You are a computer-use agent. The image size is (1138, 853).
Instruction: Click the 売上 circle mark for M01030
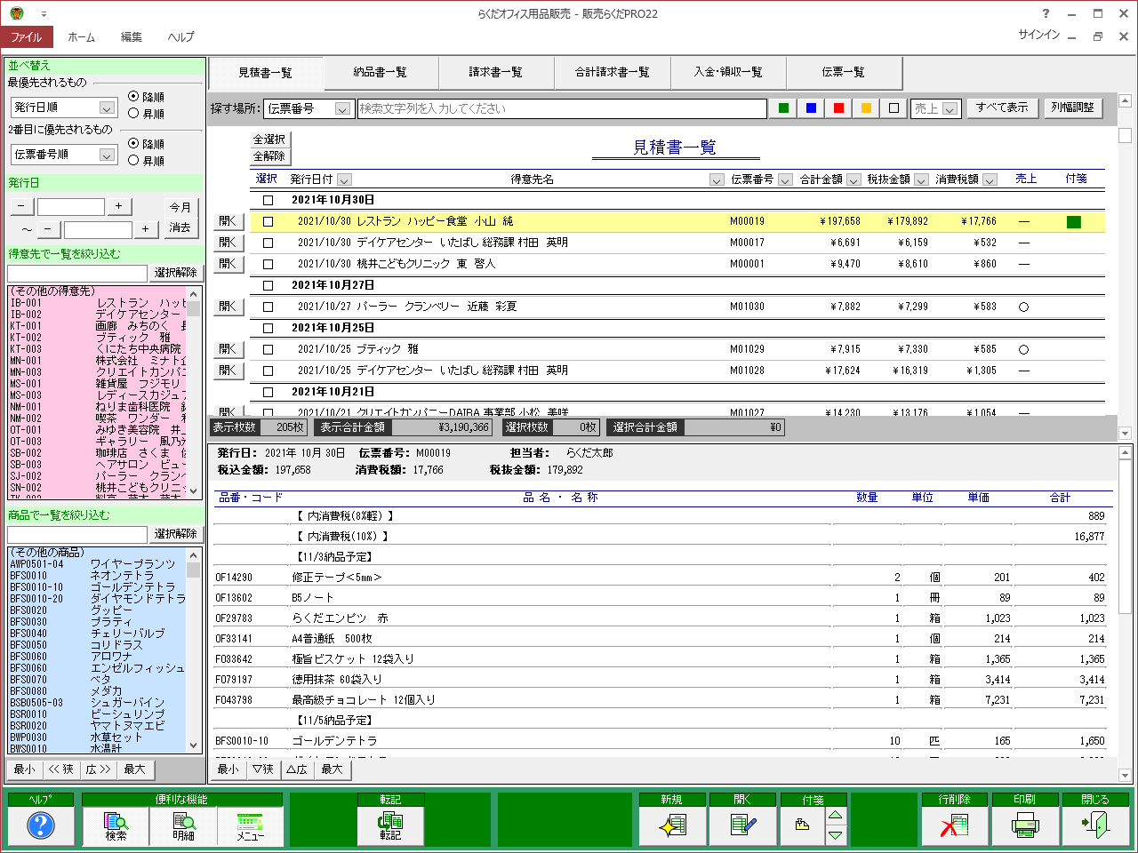click(x=1023, y=307)
